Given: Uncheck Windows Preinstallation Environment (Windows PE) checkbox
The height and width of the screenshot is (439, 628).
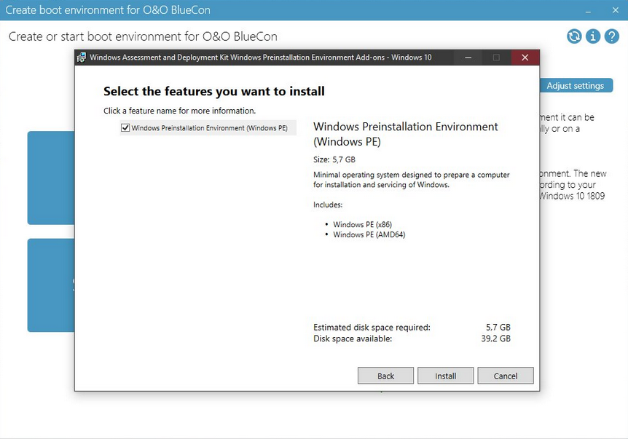Looking at the screenshot, I should pos(125,127).
